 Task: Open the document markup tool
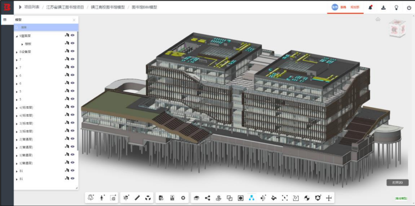pyautogui.click(x=161, y=198)
